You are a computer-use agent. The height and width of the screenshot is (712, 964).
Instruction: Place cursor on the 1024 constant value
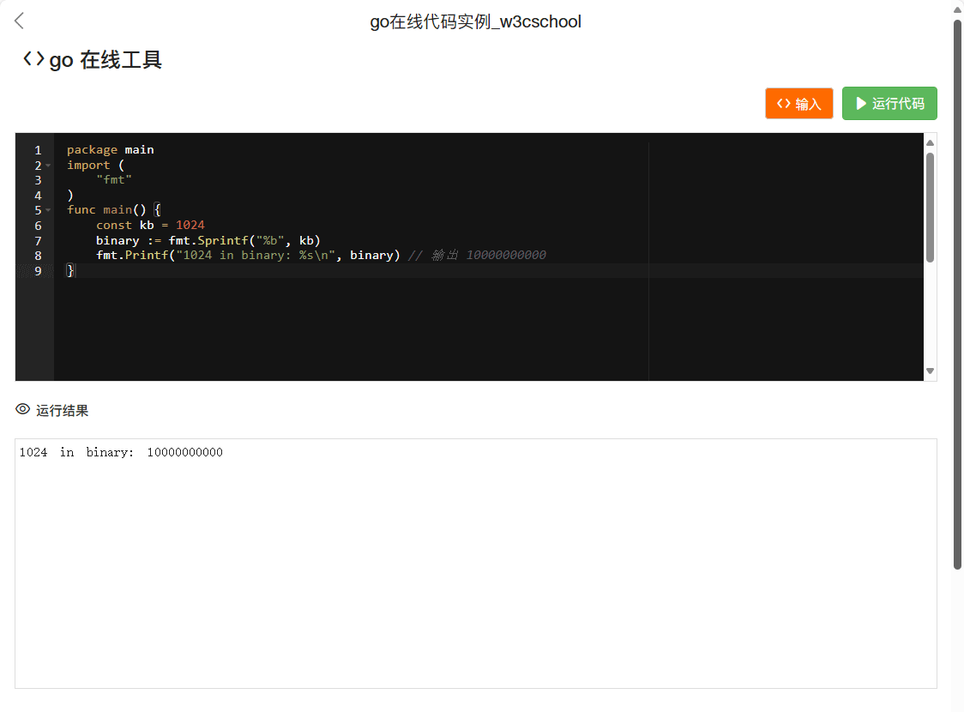(190, 226)
